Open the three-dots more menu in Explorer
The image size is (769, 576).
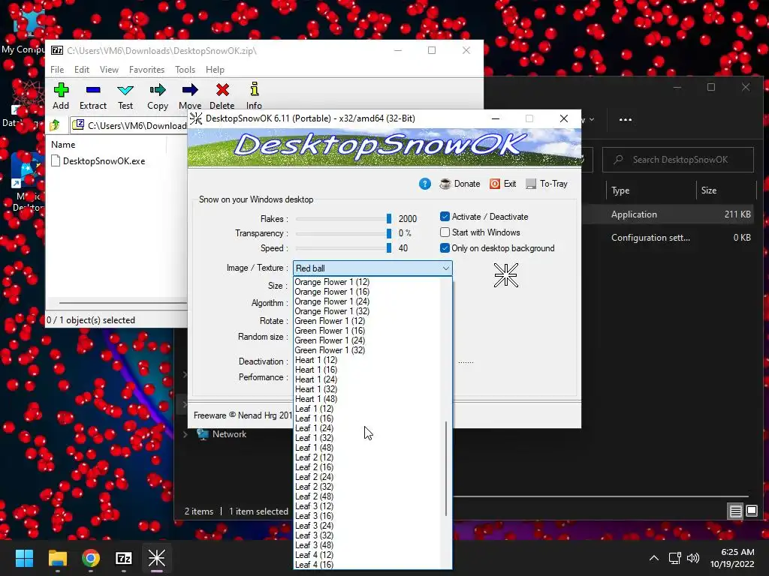626,119
